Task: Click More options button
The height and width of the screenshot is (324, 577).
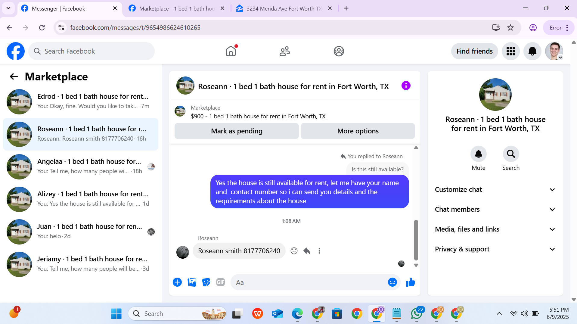Action: tap(358, 131)
